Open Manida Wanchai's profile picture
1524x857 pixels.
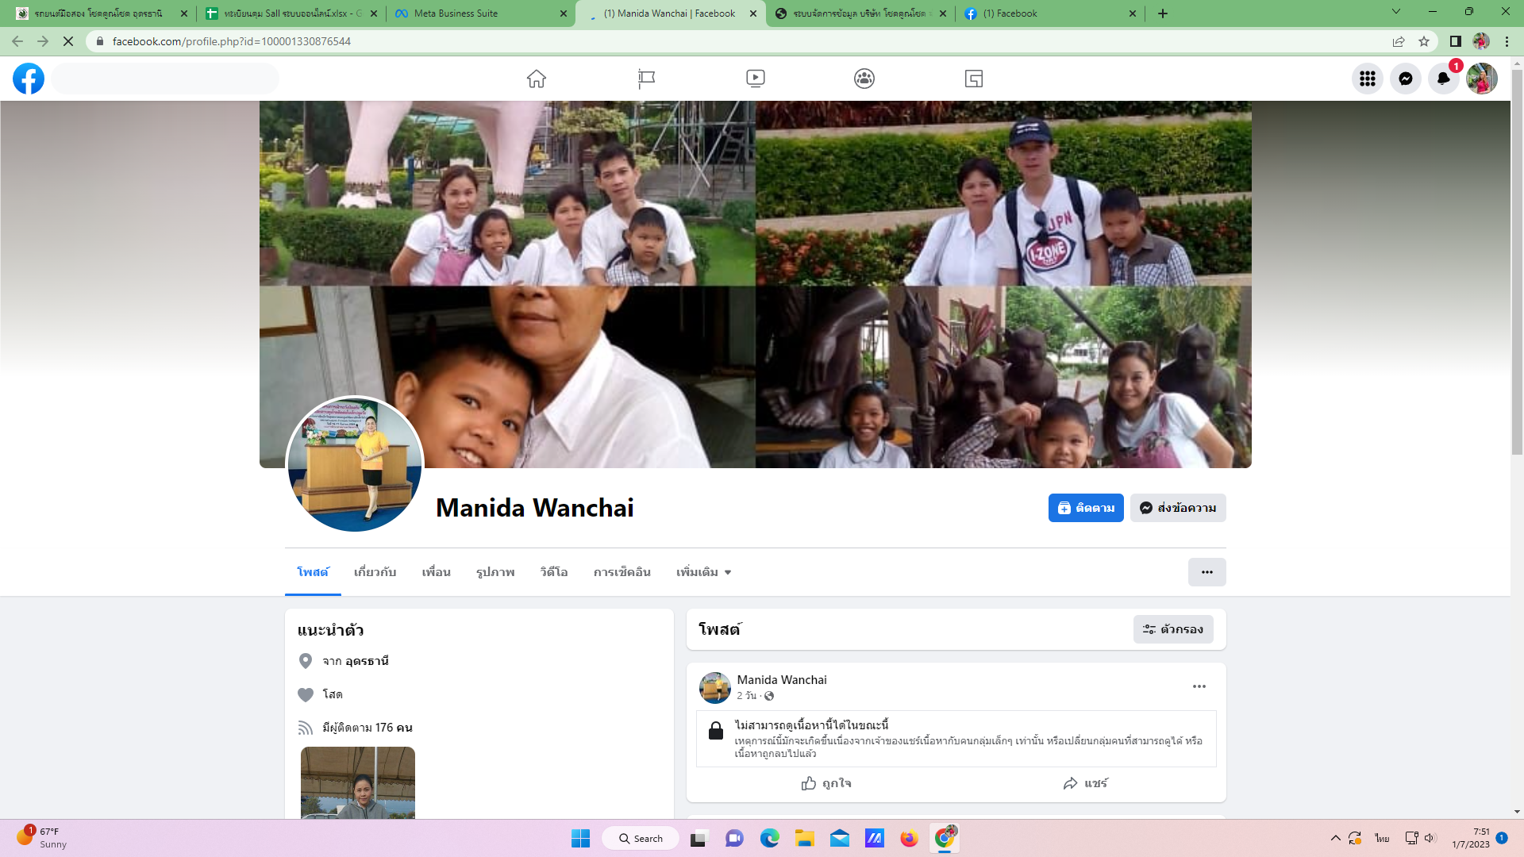pos(355,464)
